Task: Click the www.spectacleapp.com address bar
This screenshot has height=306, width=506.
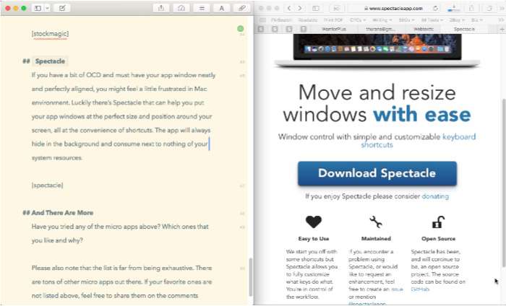Action: pyautogui.click(x=393, y=9)
